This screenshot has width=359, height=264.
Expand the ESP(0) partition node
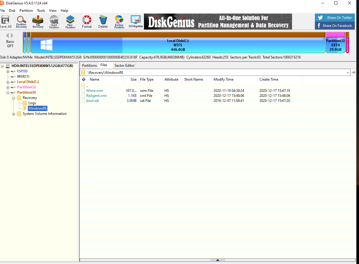(8, 71)
